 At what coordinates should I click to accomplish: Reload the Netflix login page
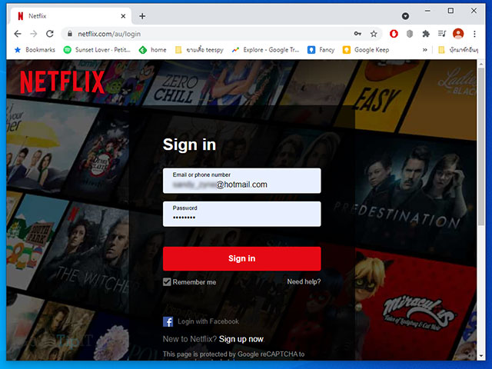pyautogui.click(x=49, y=34)
